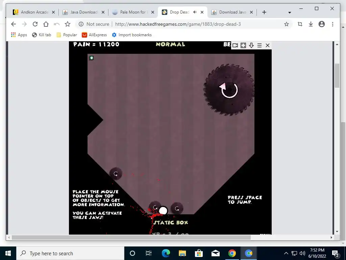Close the Pale Moon tab

click(152, 12)
